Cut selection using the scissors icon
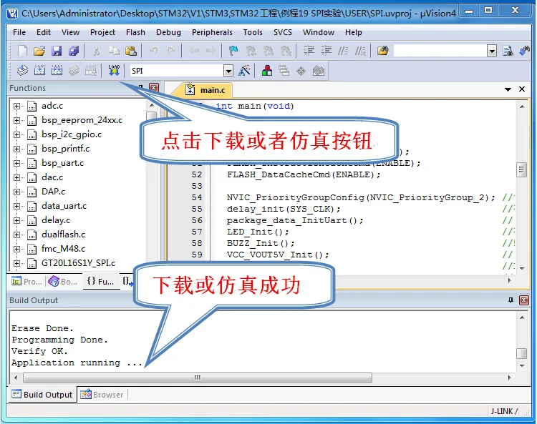537x424 pixels. [x=96, y=51]
